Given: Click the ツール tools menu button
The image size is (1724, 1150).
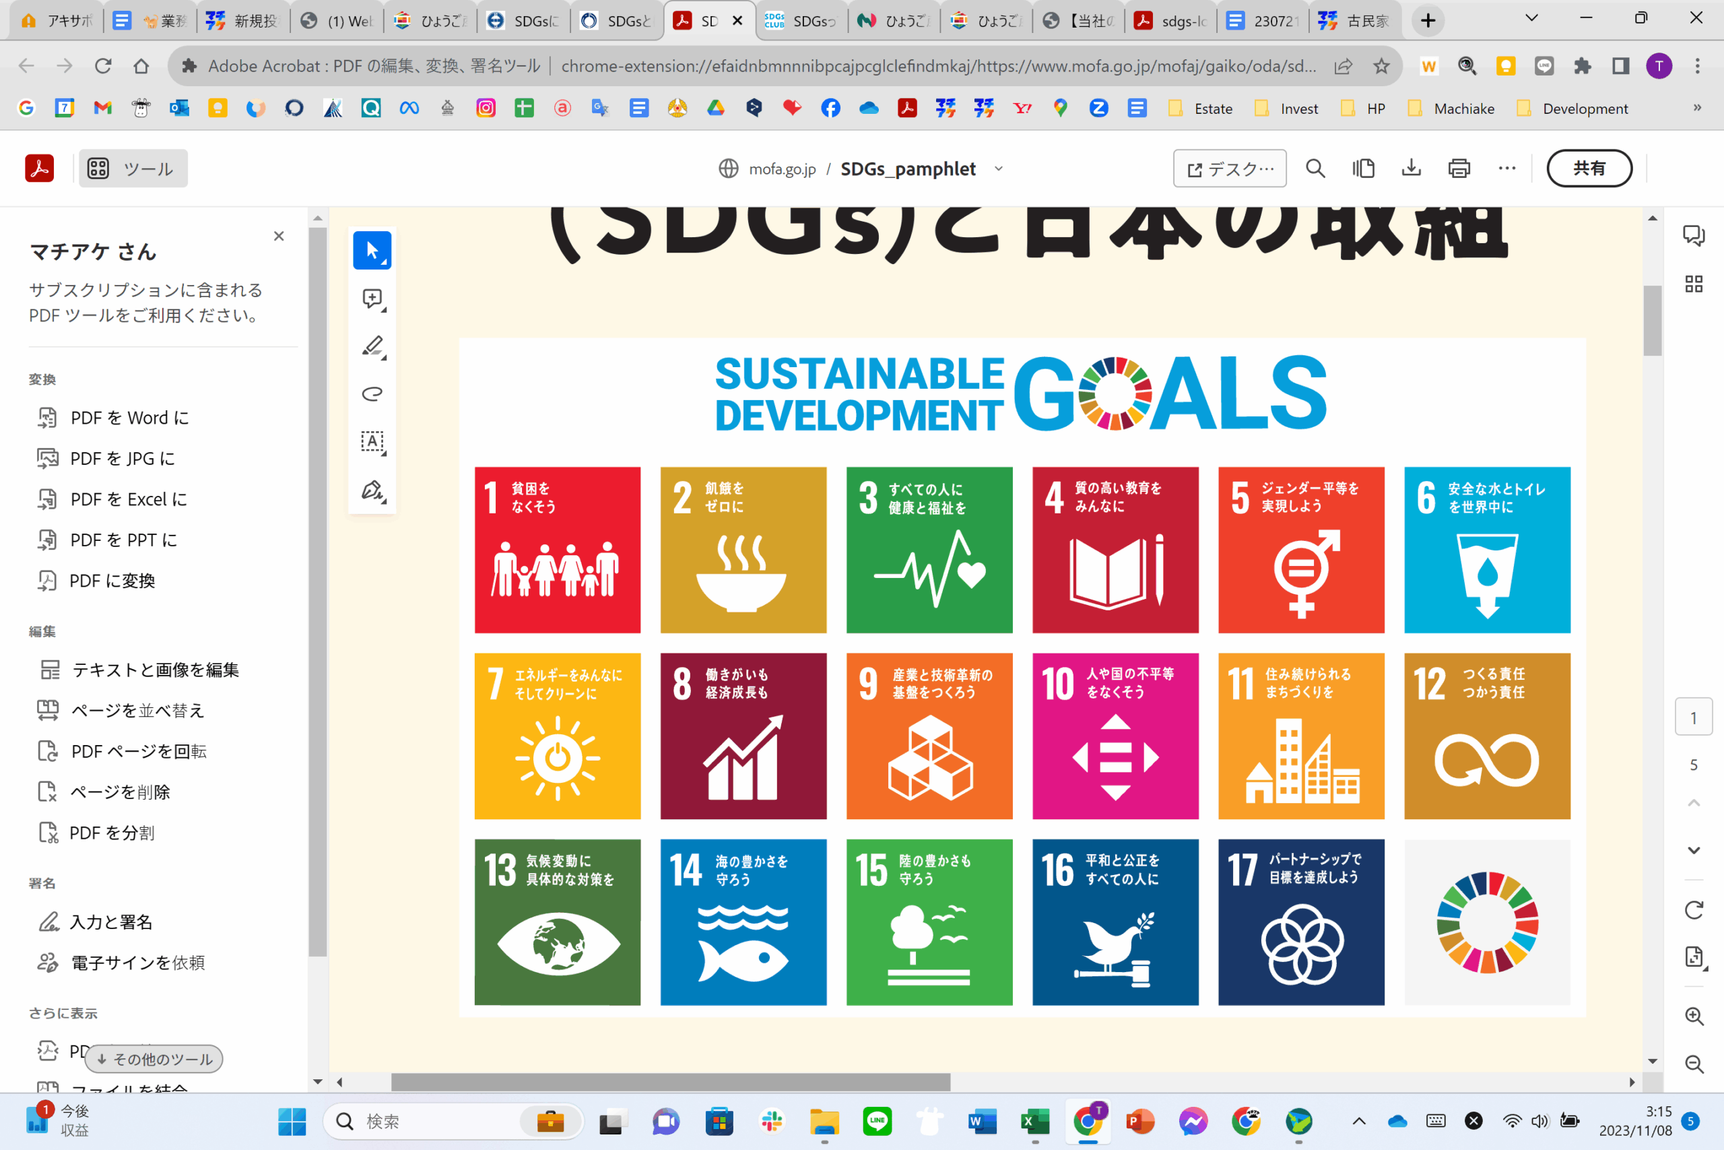Looking at the screenshot, I should click(133, 168).
